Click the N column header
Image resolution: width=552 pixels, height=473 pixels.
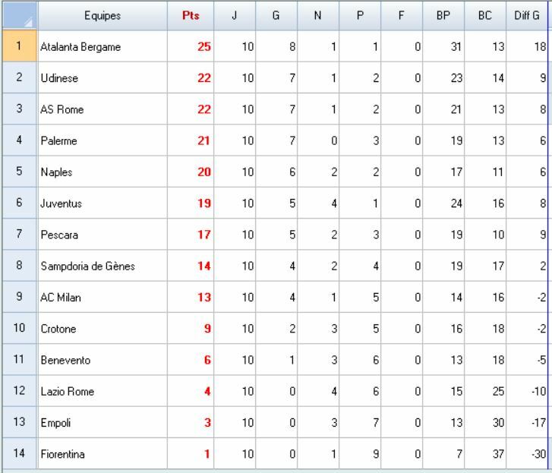pos(318,16)
